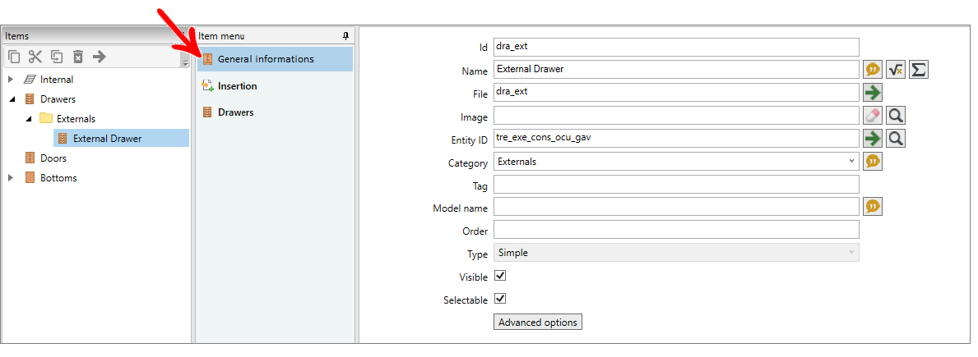The width and height of the screenshot is (978, 357).
Task: Click the Model name input field
Action: click(676, 207)
